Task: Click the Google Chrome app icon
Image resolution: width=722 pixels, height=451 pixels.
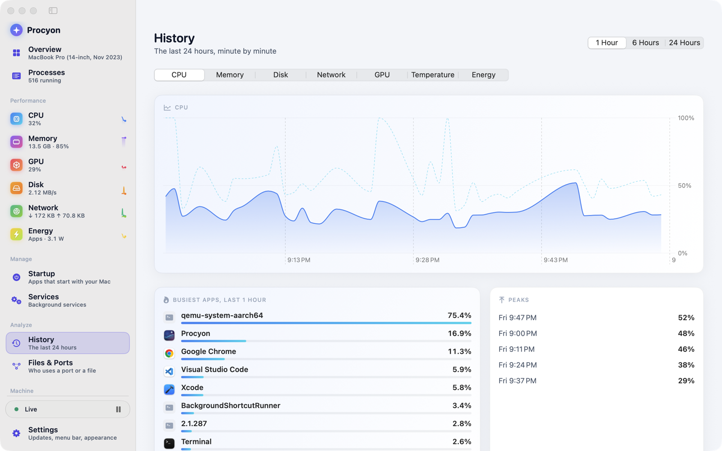Action: tap(169, 353)
